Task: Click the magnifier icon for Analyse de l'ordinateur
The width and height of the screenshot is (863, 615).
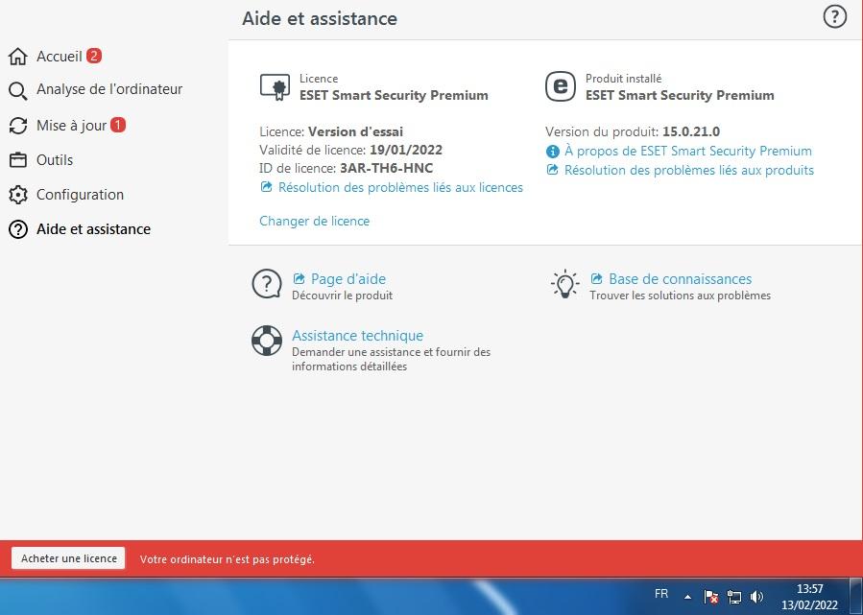Action: click(x=18, y=91)
